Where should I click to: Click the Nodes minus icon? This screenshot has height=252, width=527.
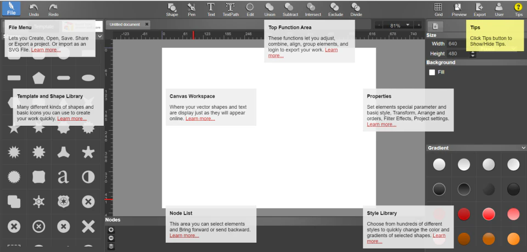point(111,238)
